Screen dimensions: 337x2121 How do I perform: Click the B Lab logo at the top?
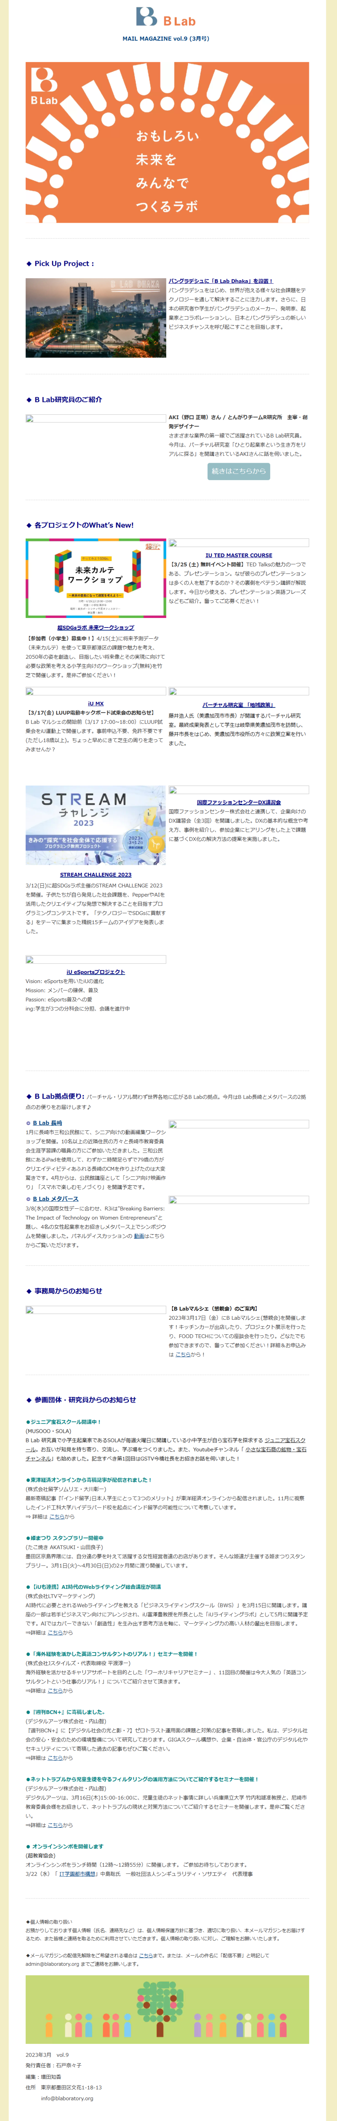click(166, 17)
